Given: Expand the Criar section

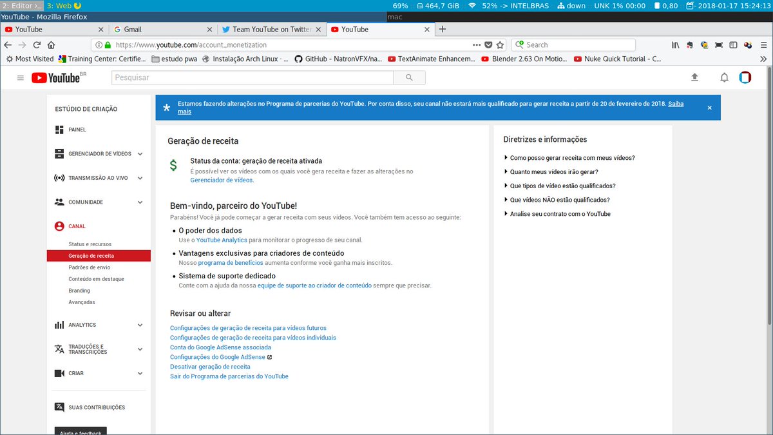Looking at the screenshot, I should (140, 373).
